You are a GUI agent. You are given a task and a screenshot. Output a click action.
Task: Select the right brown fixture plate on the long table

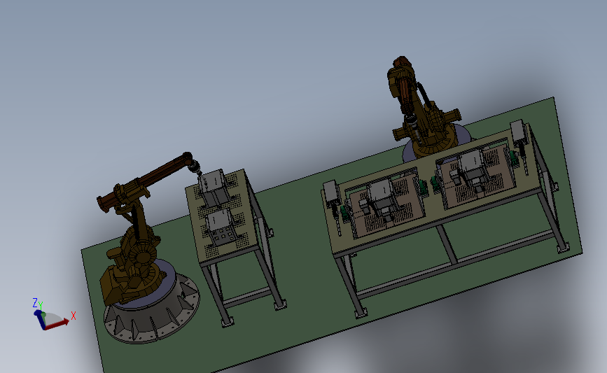click(x=478, y=176)
